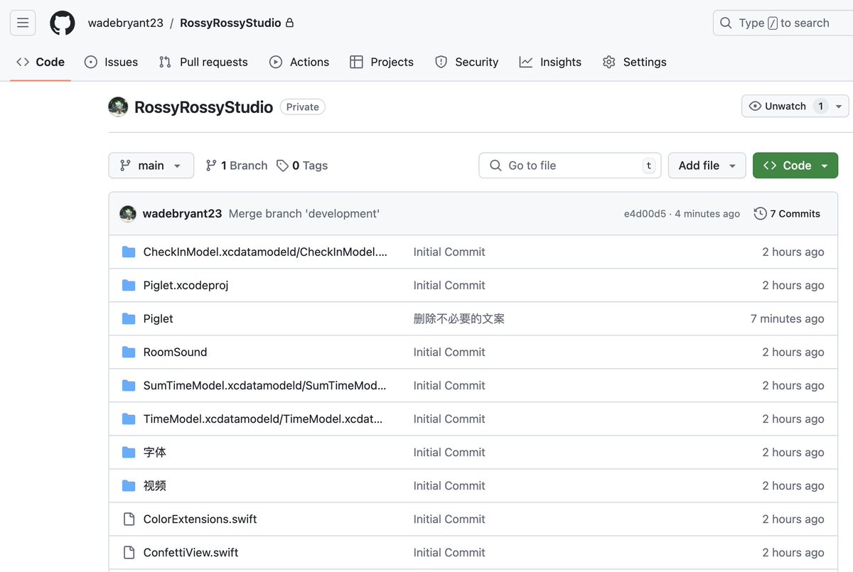Open the Piglet folder
This screenshot has width=853, height=572.
(158, 318)
